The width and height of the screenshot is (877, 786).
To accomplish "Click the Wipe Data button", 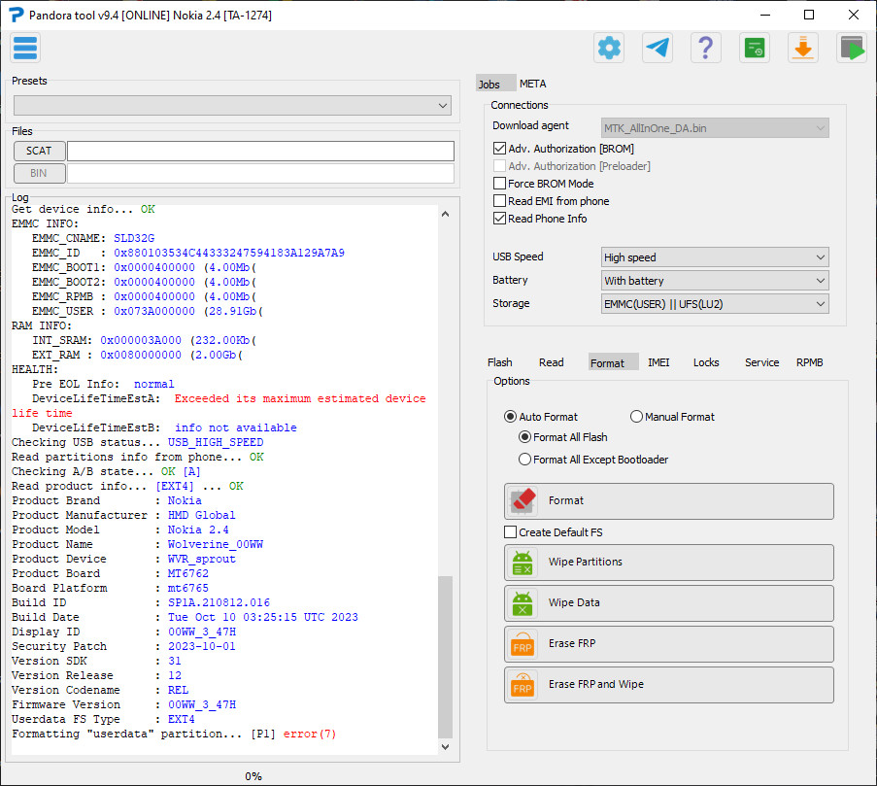I will [x=669, y=603].
